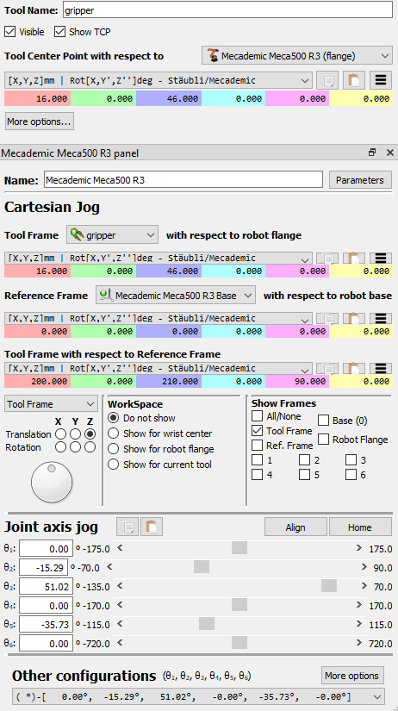This screenshot has height=711, width=398.
Task: Open the Tool Center Point pose options menu icon
Action: (x=381, y=80)
